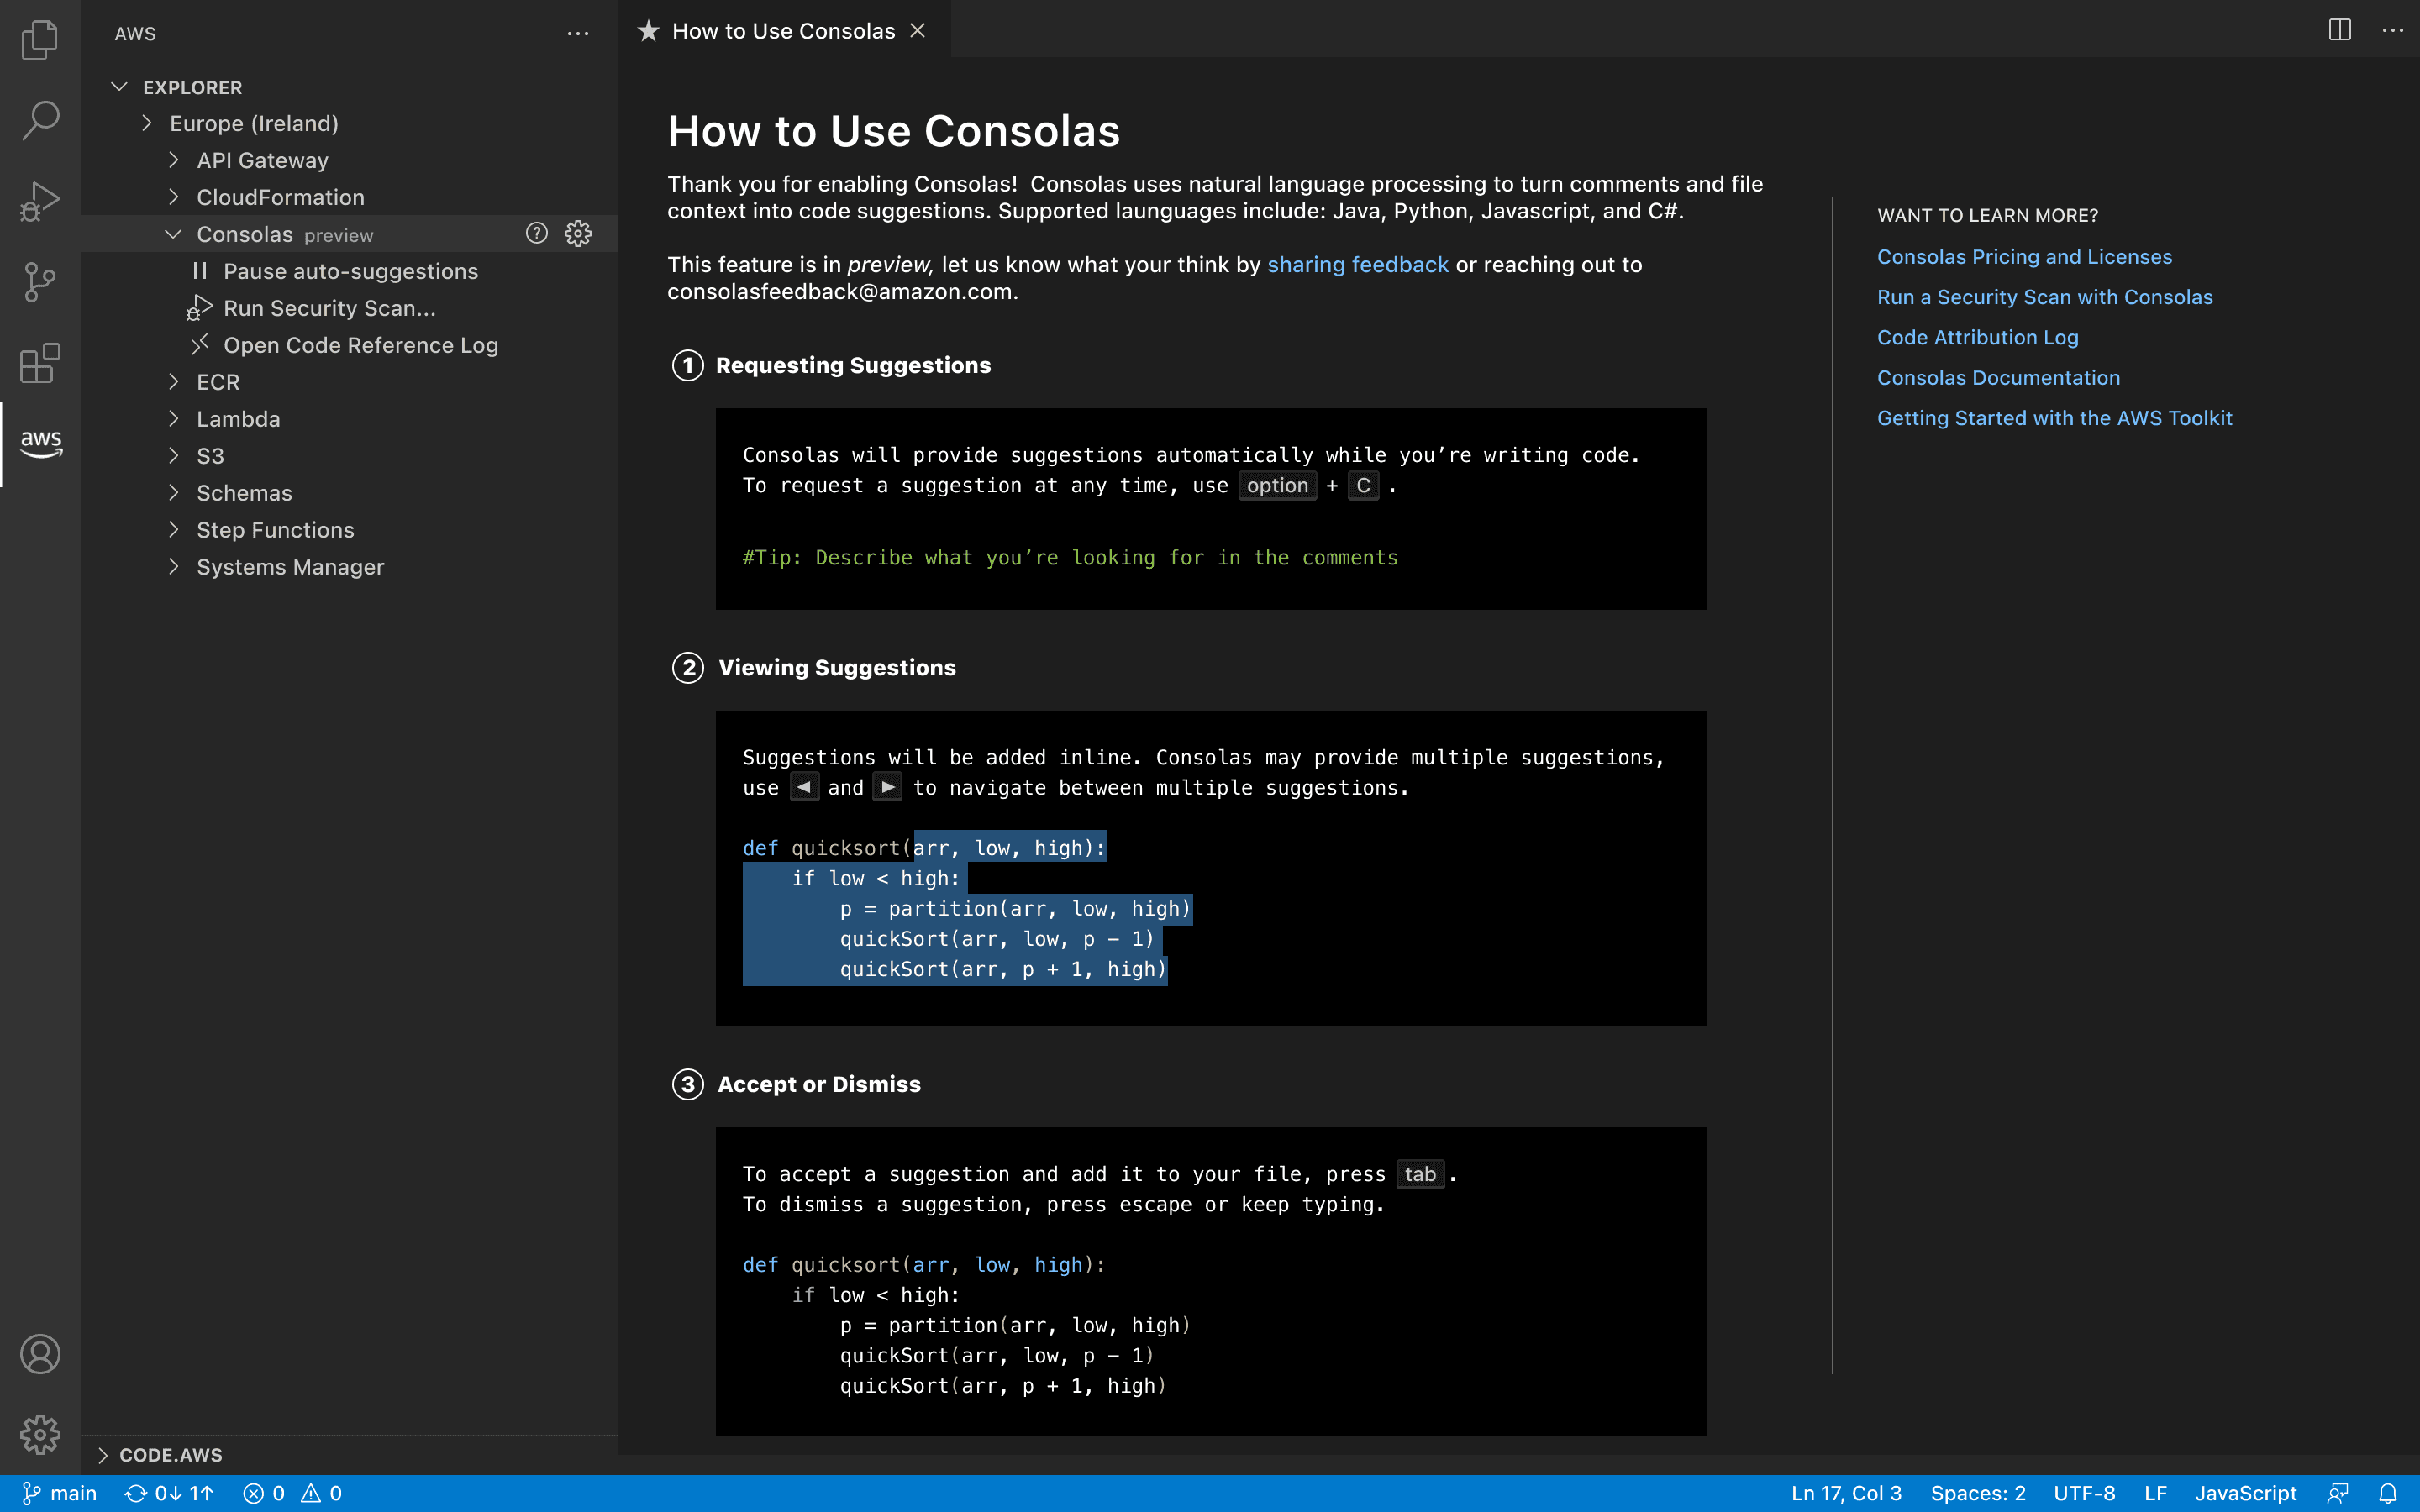Expand Europe (Ireland) region node
The image size is (2420, 1512).
[147, 123]
